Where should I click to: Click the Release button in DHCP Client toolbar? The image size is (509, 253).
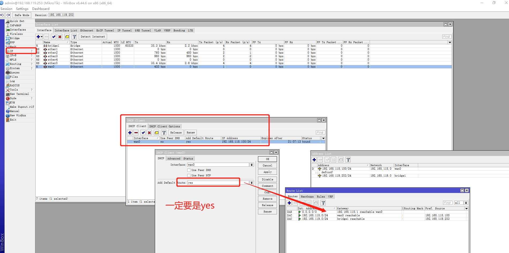tap(176, 133)
